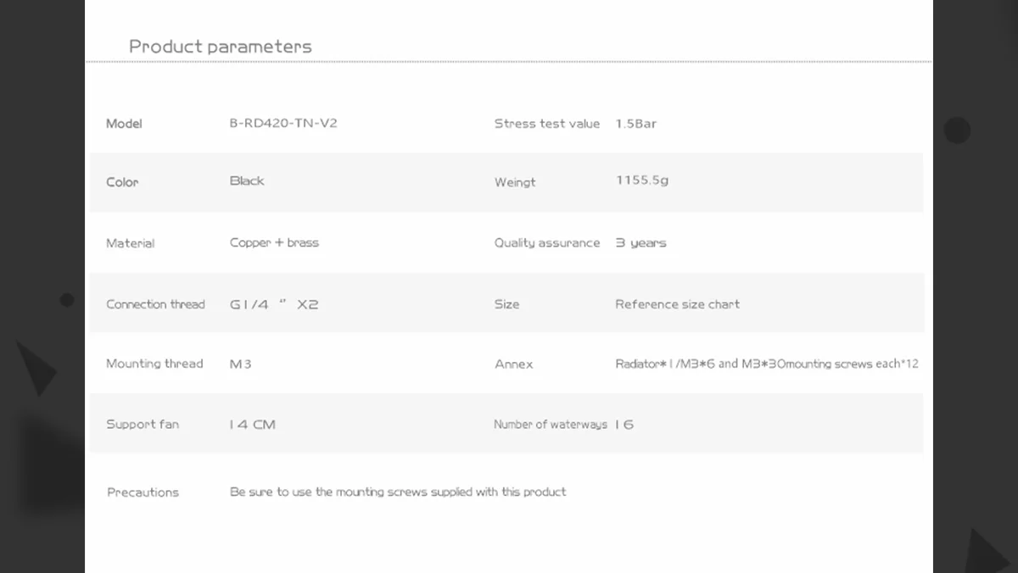Click the G1/4 X2 thread value

274,304
